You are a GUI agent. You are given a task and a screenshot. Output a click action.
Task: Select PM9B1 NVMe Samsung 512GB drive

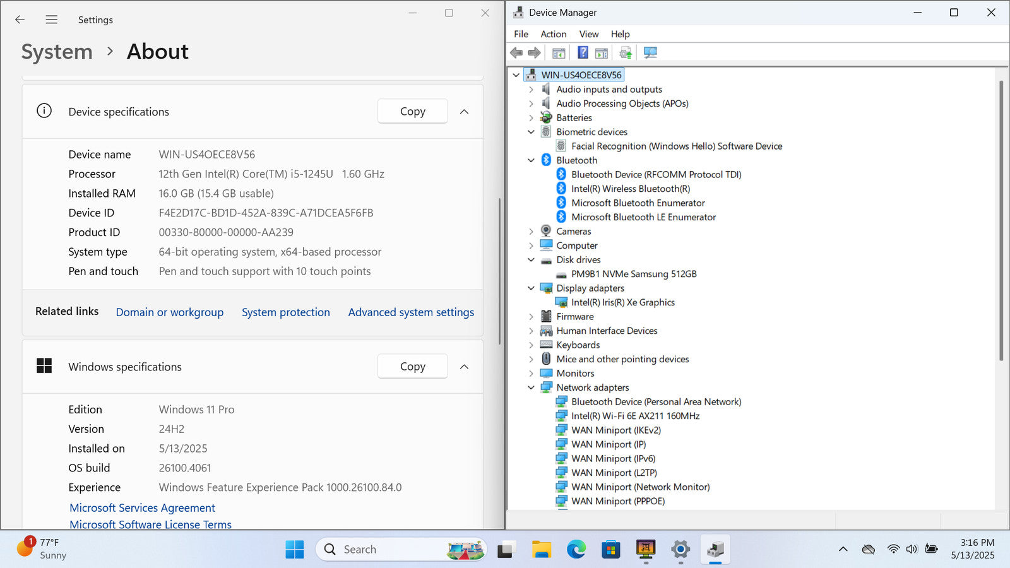(634, 274)
